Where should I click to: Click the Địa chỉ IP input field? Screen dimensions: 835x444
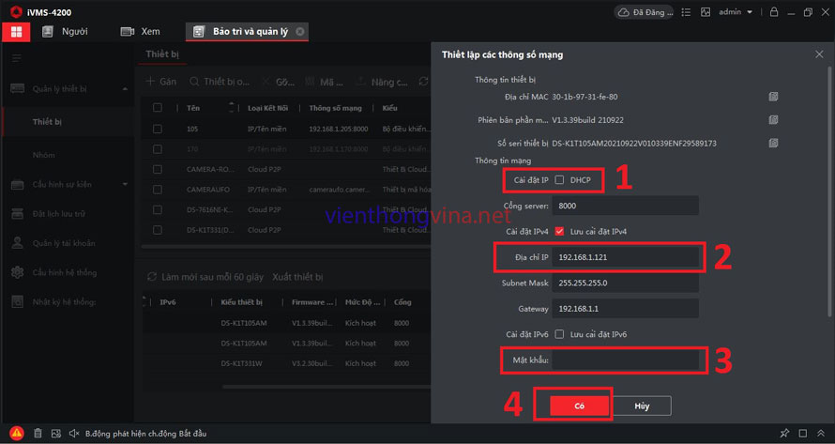pyautogui.click(x=626, y=256)
